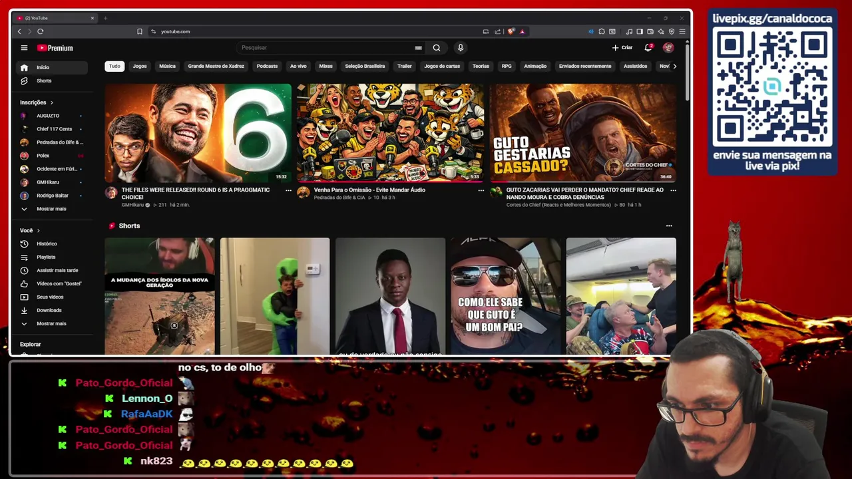852x479 pixels.
Task: Open new browser tab with plus
Action: click(105, 18)
